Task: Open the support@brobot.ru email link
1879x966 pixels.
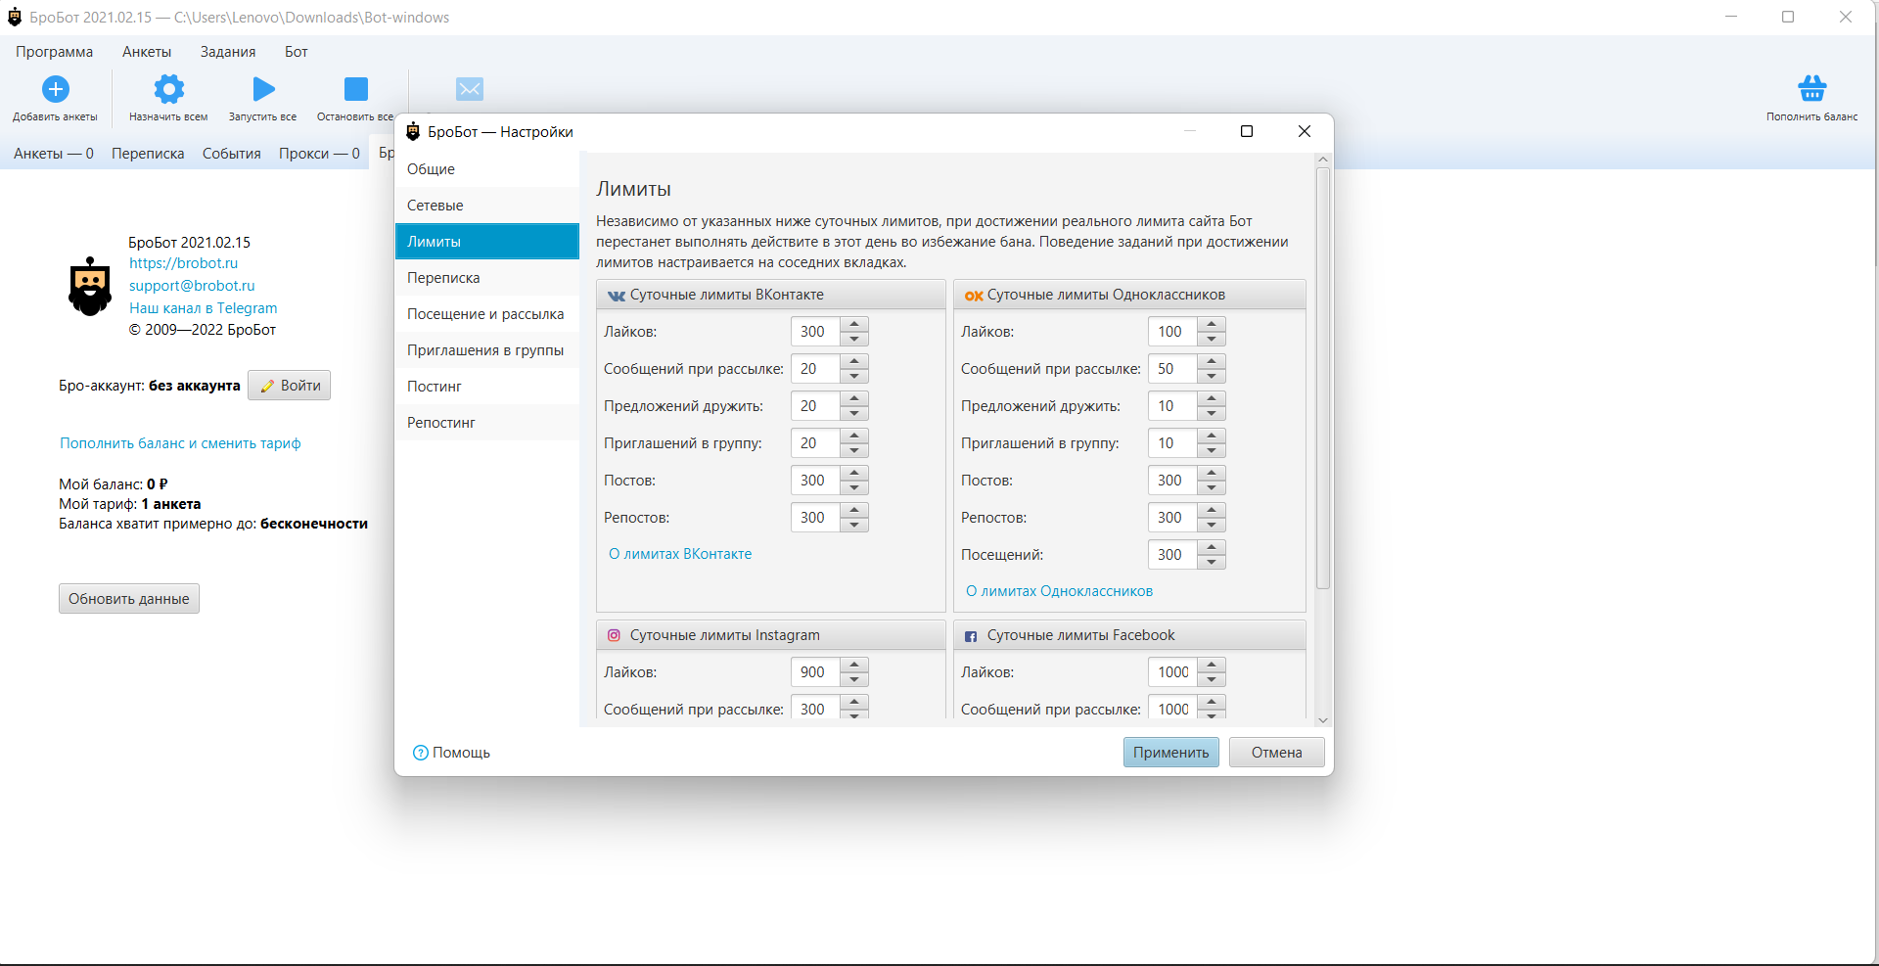Action: pyautogui.click(x=192, y=286)
